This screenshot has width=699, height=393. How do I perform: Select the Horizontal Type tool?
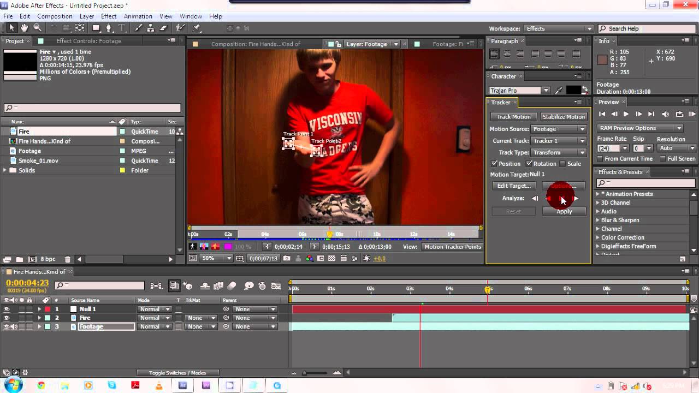pyautogui.click(x=122, y=28)
